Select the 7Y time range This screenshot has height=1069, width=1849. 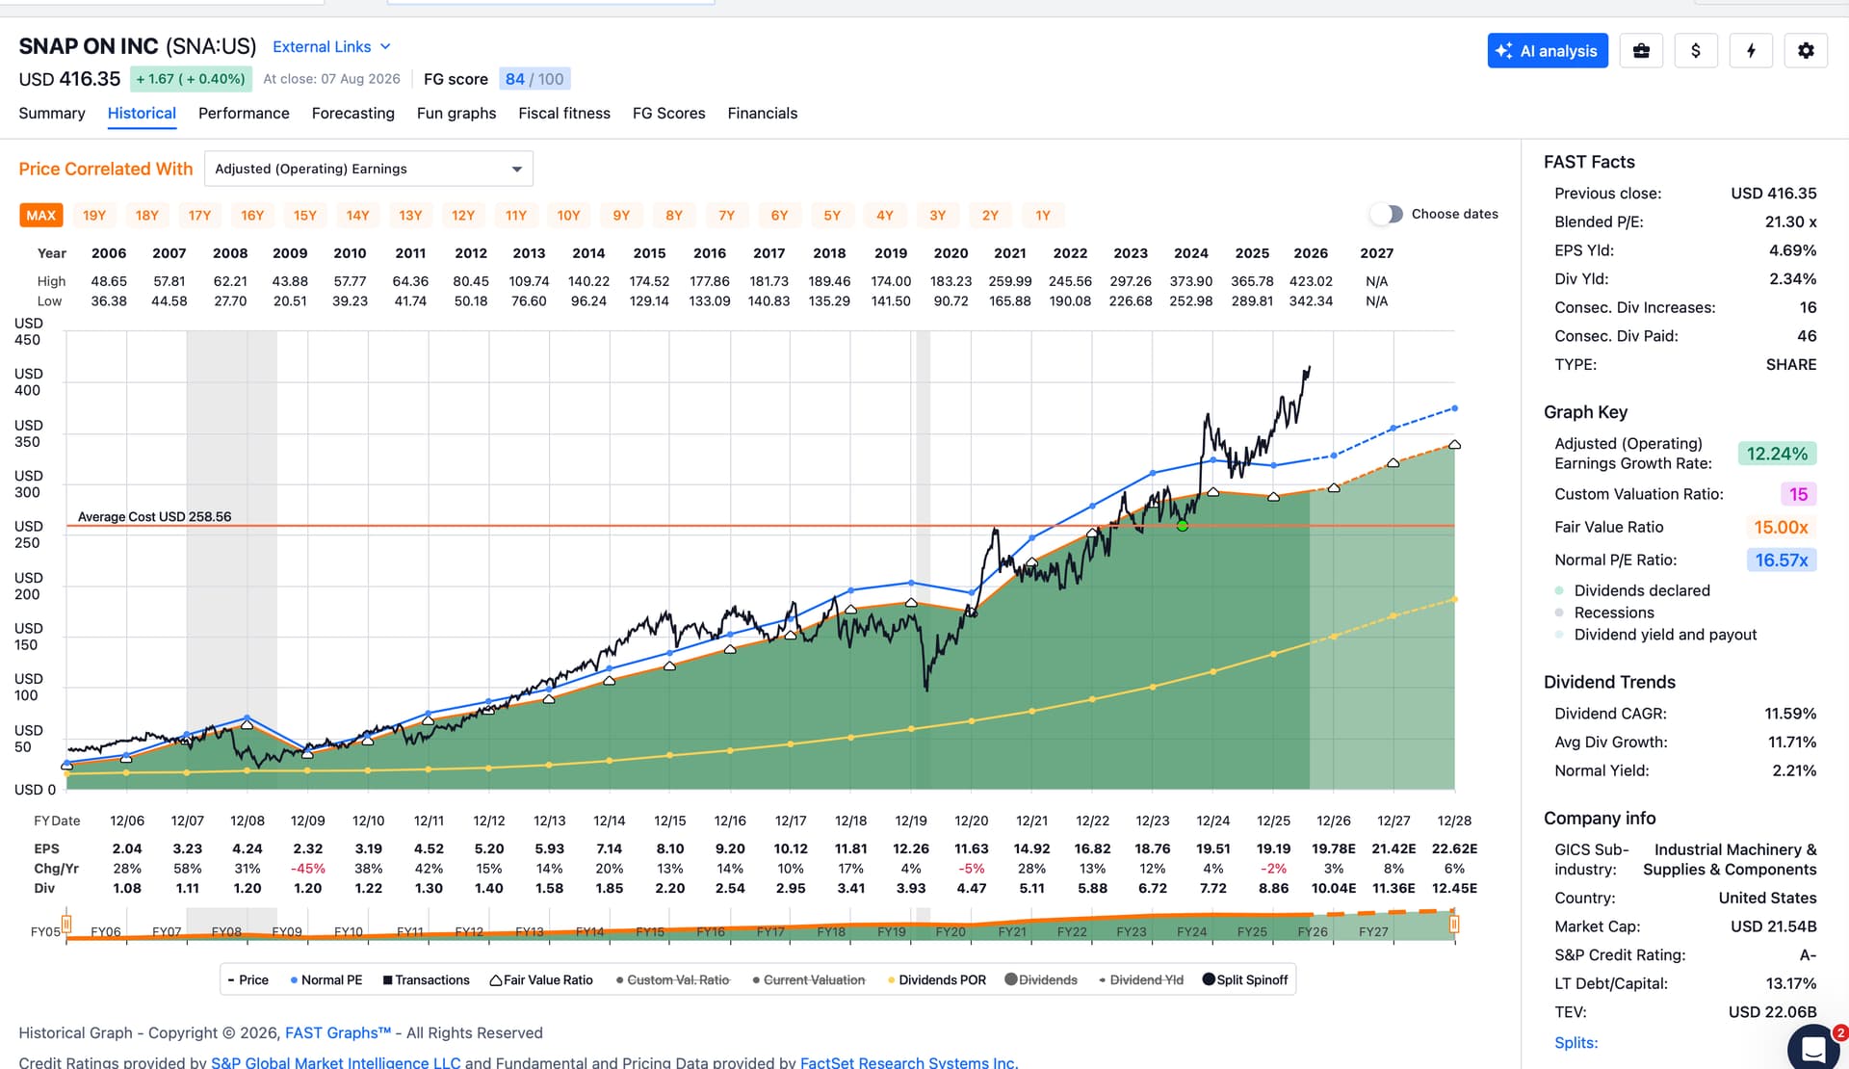[x=726, y=215]
